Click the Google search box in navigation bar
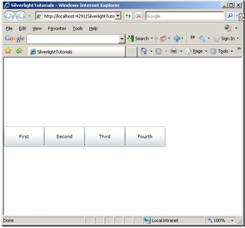Viewport: 245px width, 228px height. pos(185,16)
